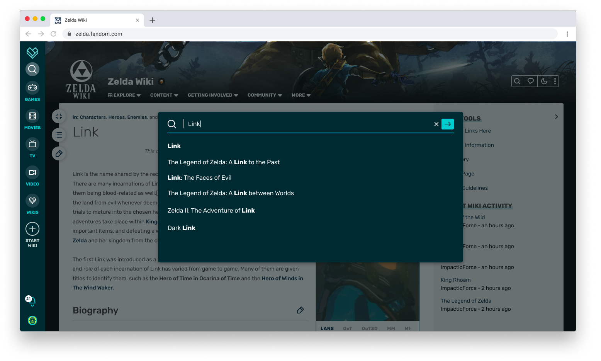Open table of contents list icon
Viewport: 601px width, 361px height.
click(x=59, y=135)
